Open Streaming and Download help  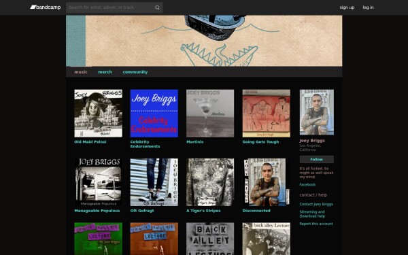(312, 214)
